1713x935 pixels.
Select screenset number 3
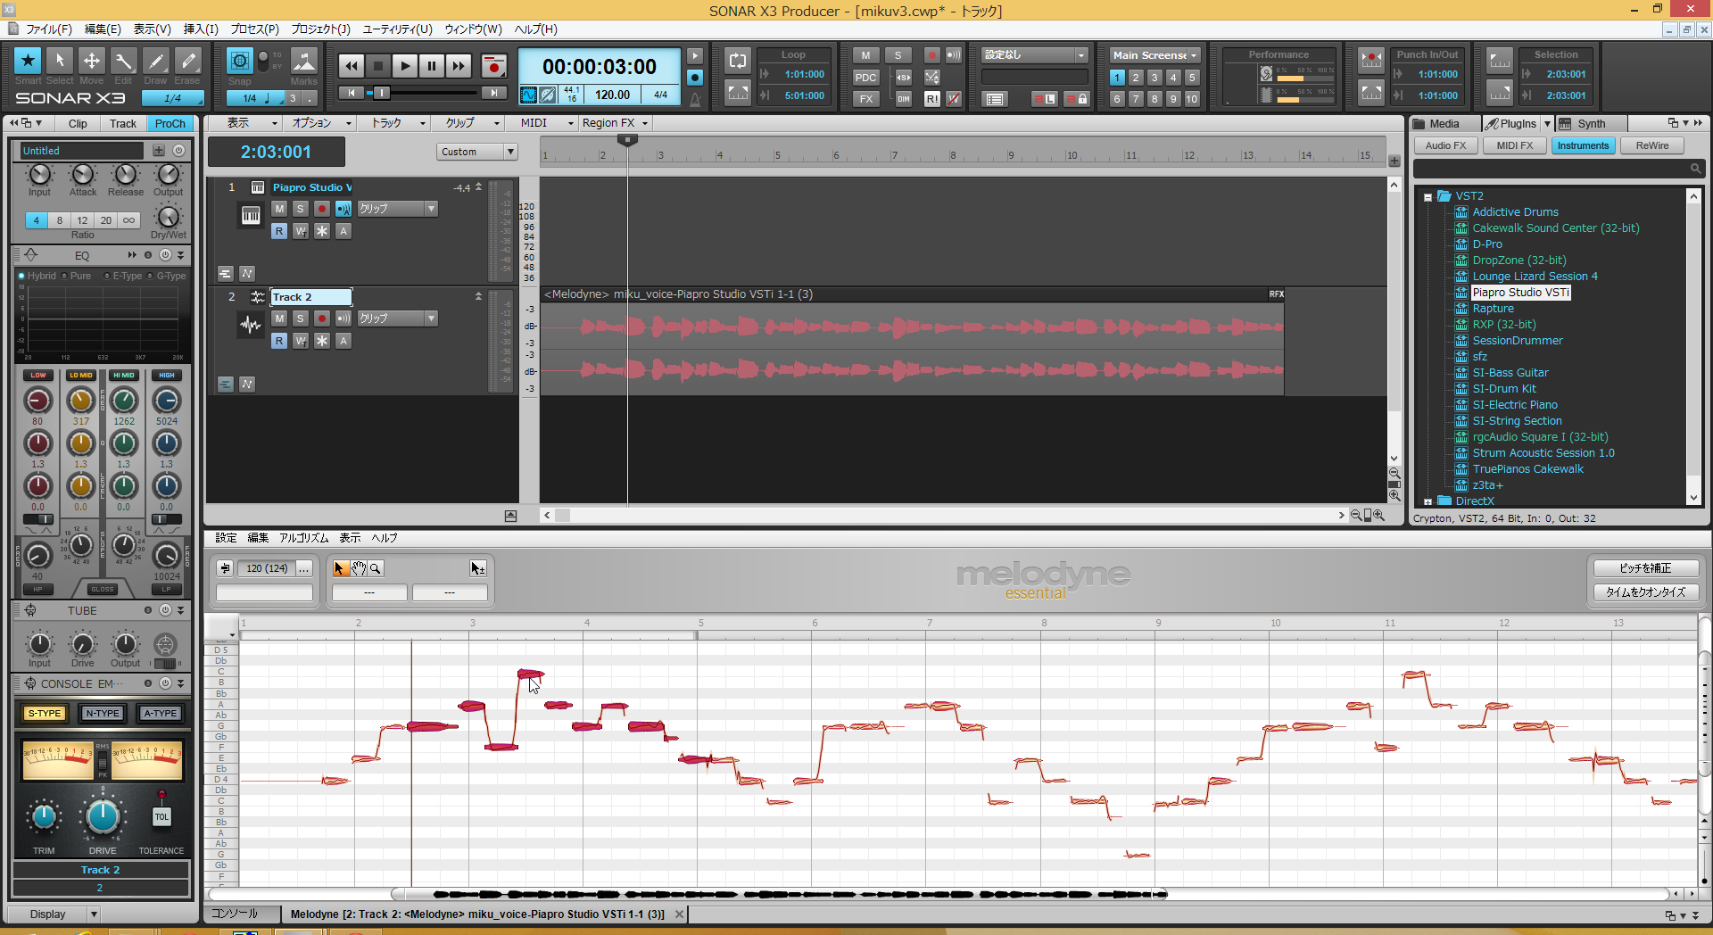1154,78
